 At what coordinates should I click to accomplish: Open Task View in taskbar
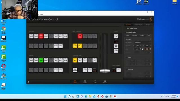coord(73,97)
